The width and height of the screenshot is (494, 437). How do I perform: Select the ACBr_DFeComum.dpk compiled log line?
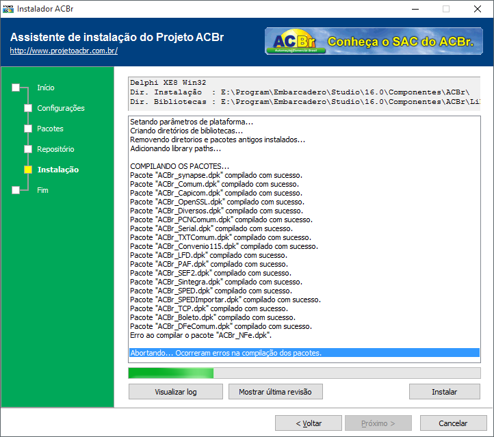point(221,326)
